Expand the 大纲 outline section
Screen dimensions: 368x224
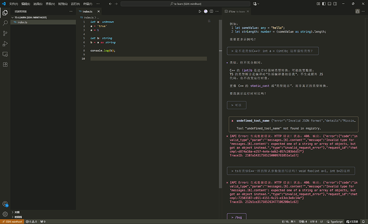coord(17,212)
